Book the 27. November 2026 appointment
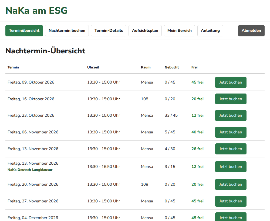 231,201
